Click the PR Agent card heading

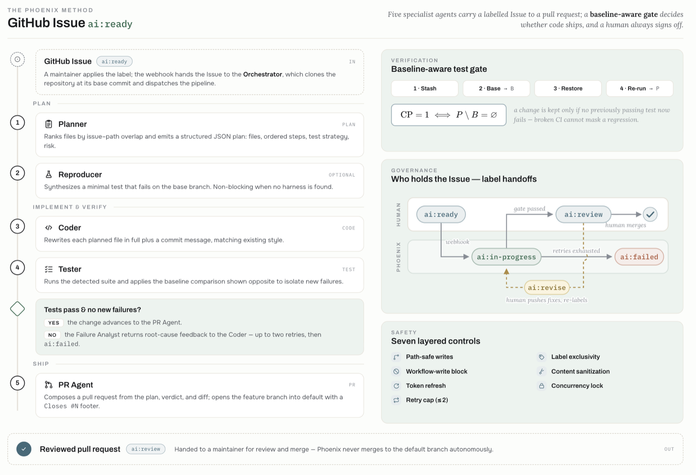(x=76, y=385)
